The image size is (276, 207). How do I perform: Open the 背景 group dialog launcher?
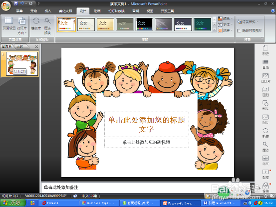pyautogui.click(x=262, y=39)
